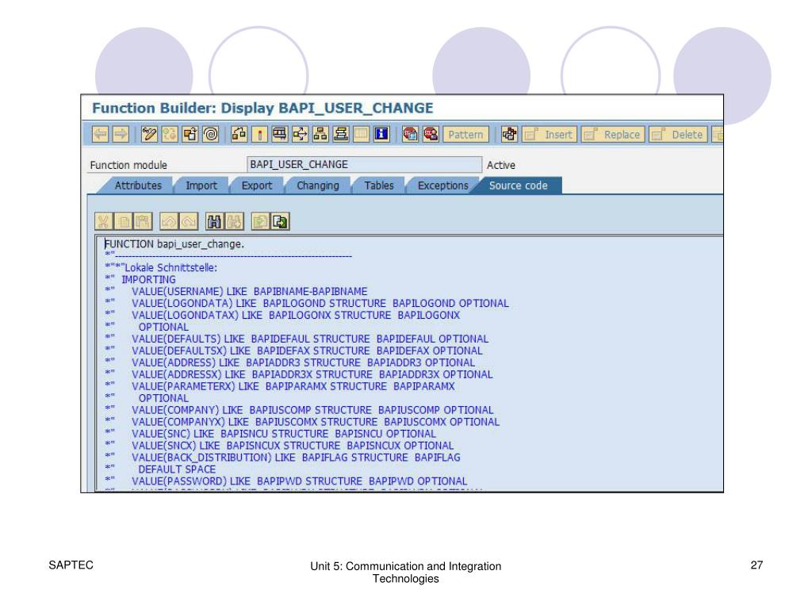Image resolution: width=812 pixels, height=609 pixels.
Task: Toggle Display/Change pencil icon
Action: 149,135
